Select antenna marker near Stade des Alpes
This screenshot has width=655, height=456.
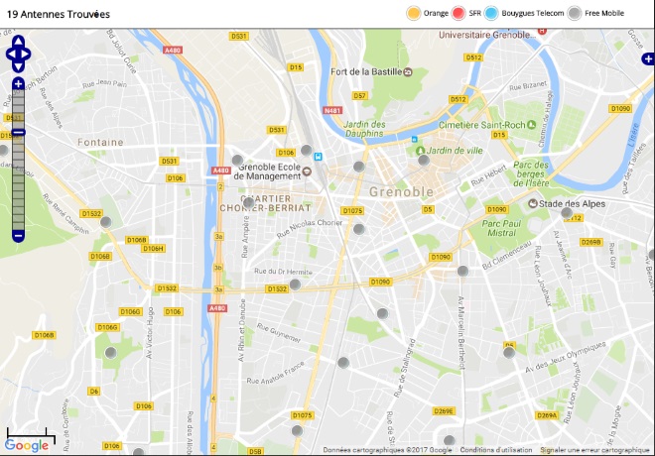(x=567, y=213)
